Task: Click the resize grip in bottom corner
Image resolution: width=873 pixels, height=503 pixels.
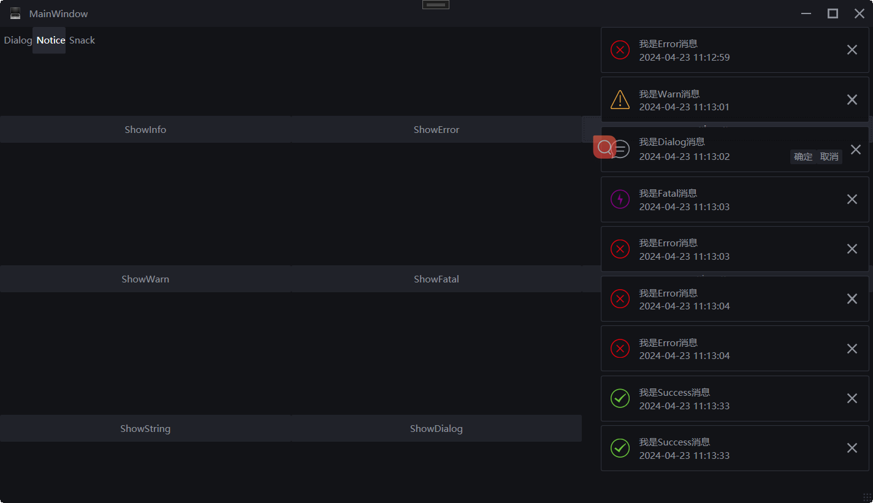Action: click(x=867, y=497)
